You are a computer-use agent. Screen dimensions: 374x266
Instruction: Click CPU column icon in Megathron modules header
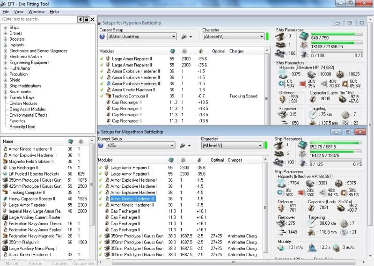(171, 160)
